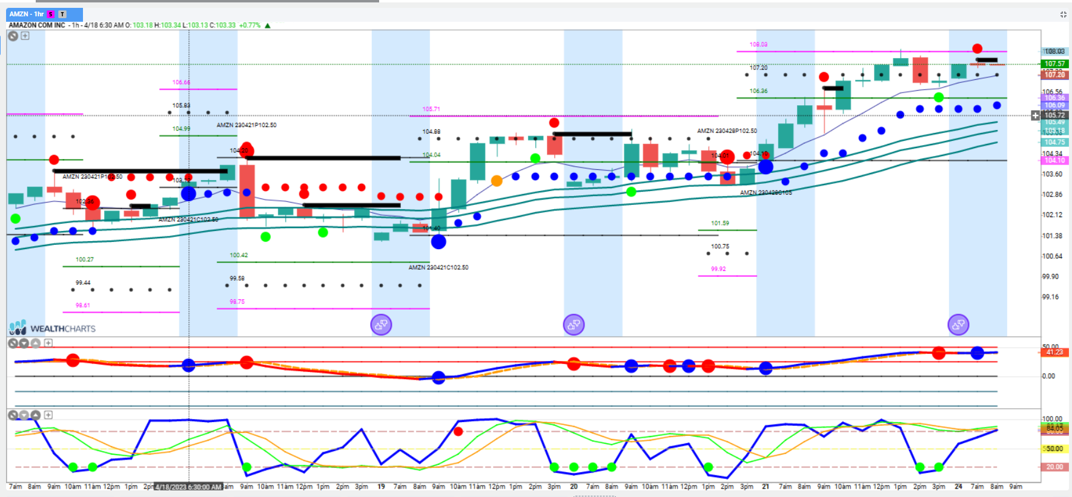
Task: Click the red dot on the stochastic panel
Action: [x=458, y=431]
